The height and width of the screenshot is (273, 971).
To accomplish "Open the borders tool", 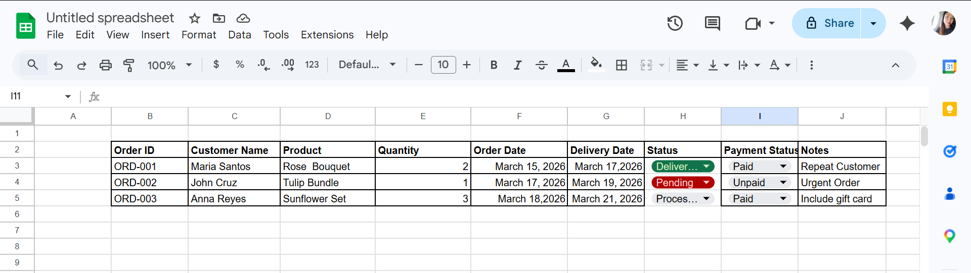I will [x=622, y=65].
